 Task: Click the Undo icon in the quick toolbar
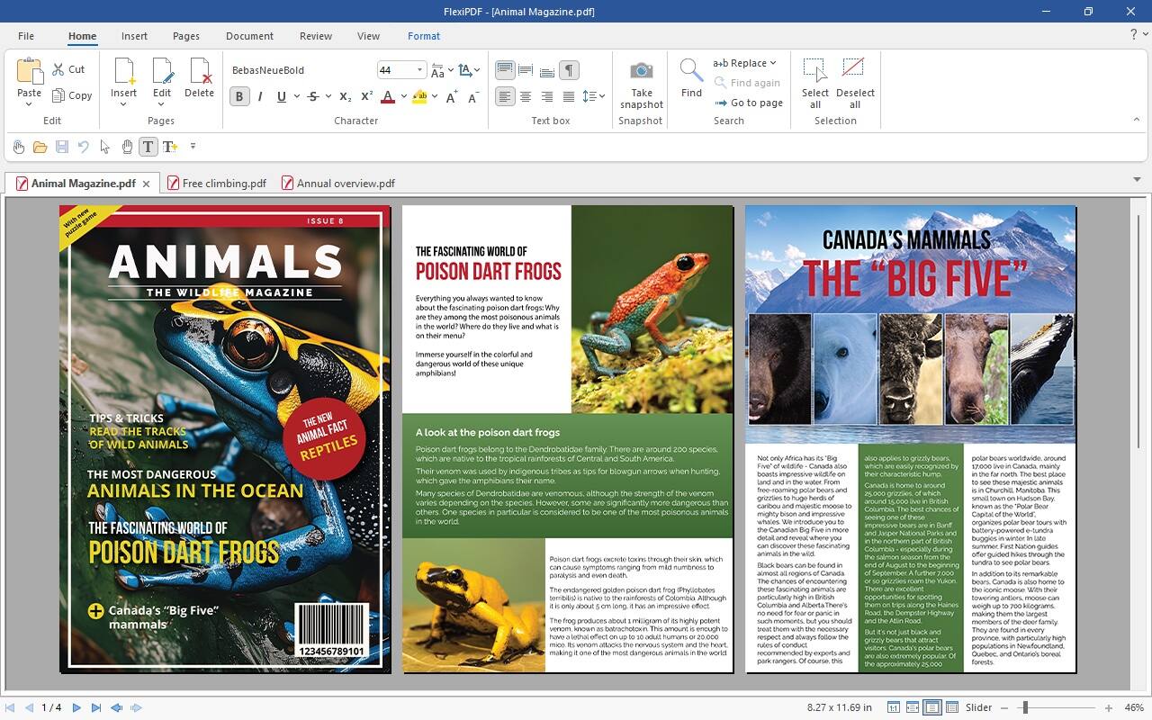[84, 147]
